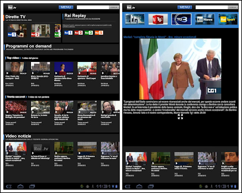Viewport: 242px width, 193px height.
Task: Switch to the TG1 channel tab
Action: pyautogui.click(x=135, y=19)
